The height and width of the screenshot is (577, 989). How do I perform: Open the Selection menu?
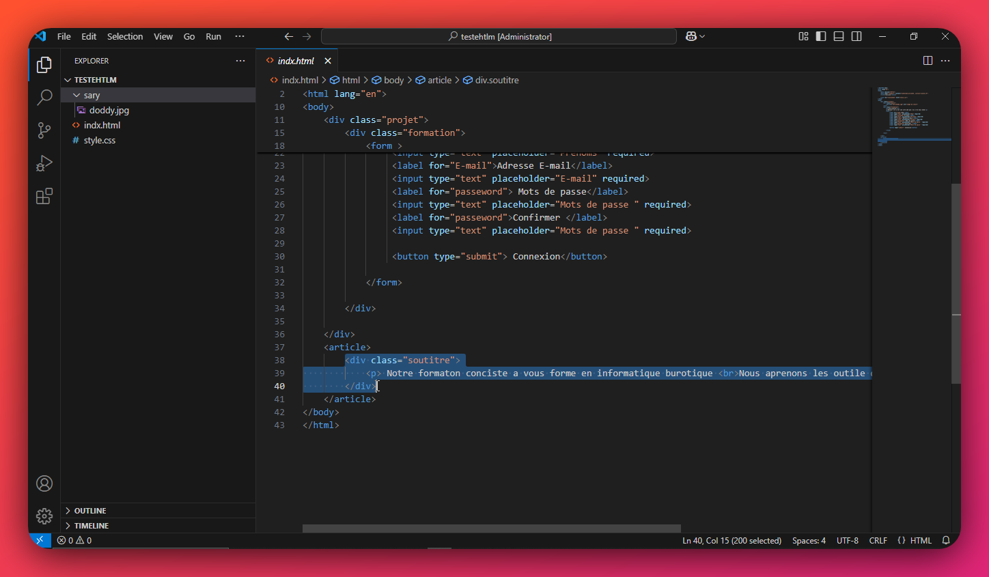click(x=125, y=36)
